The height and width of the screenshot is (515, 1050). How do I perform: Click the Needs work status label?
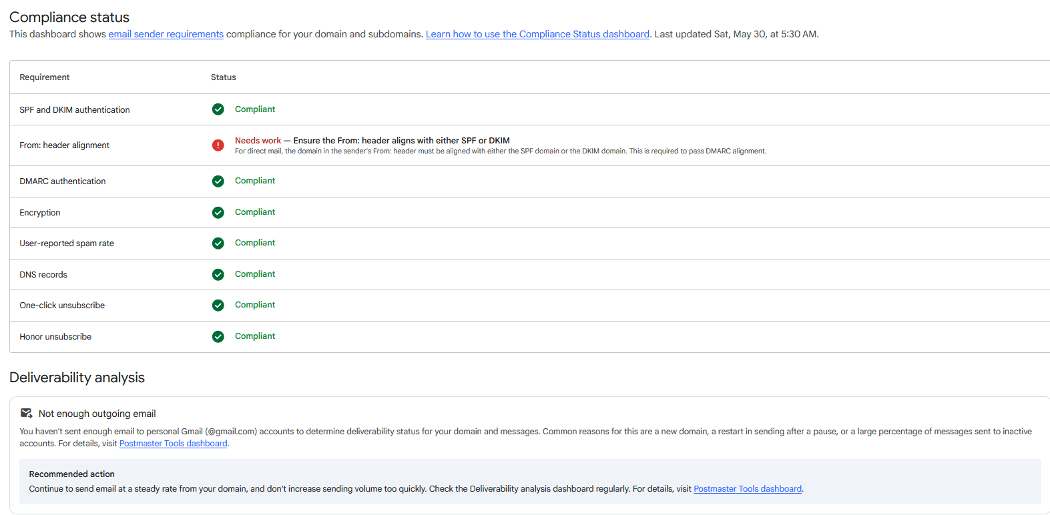pyautogui.click(x=258, y=141)
